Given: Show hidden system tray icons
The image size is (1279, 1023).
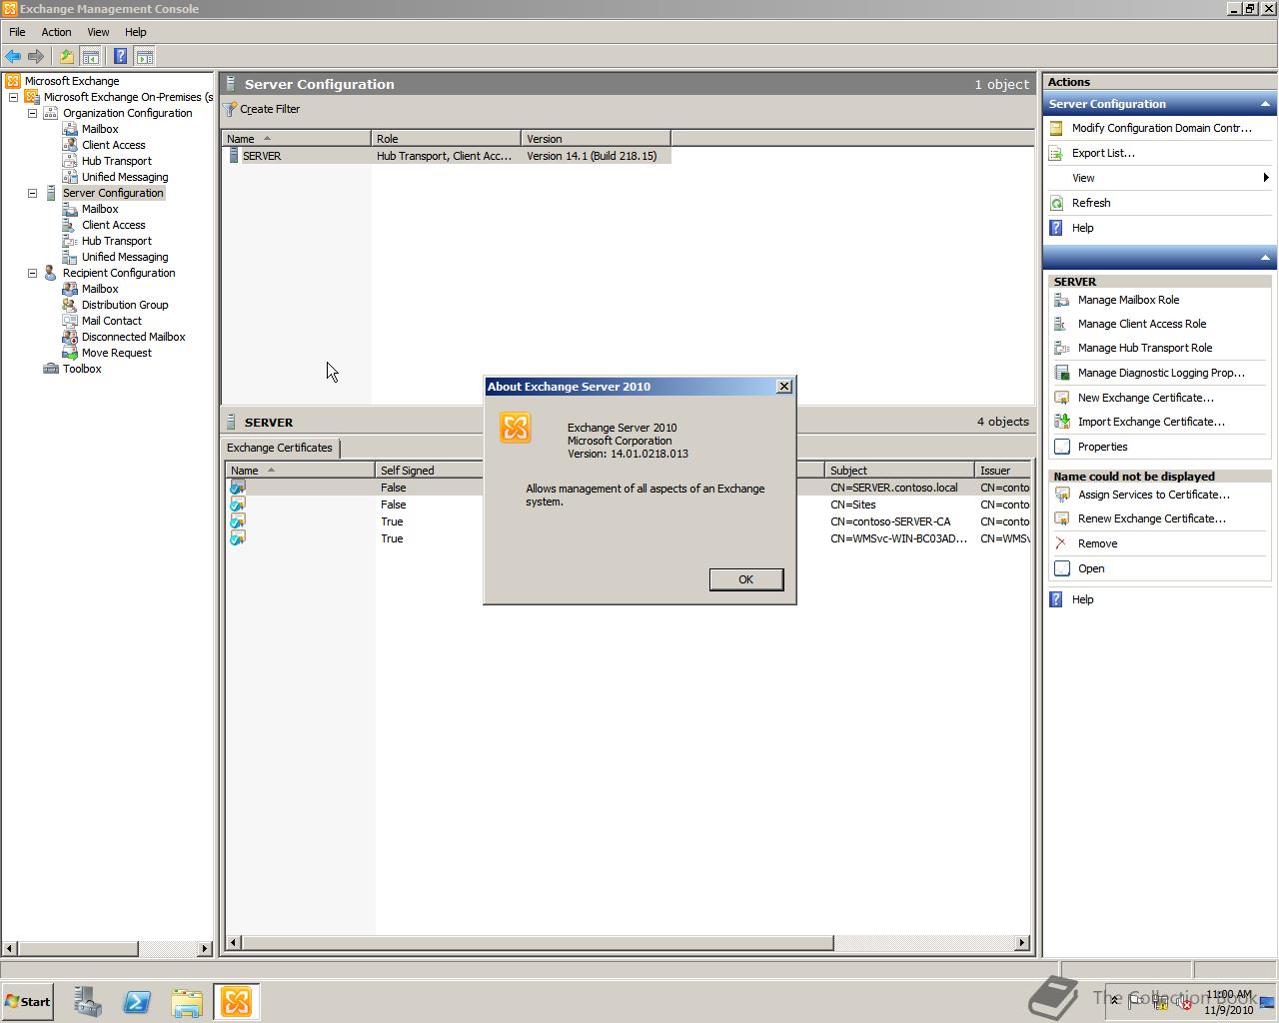Looking at the screenshot, I should 1115,1000.
